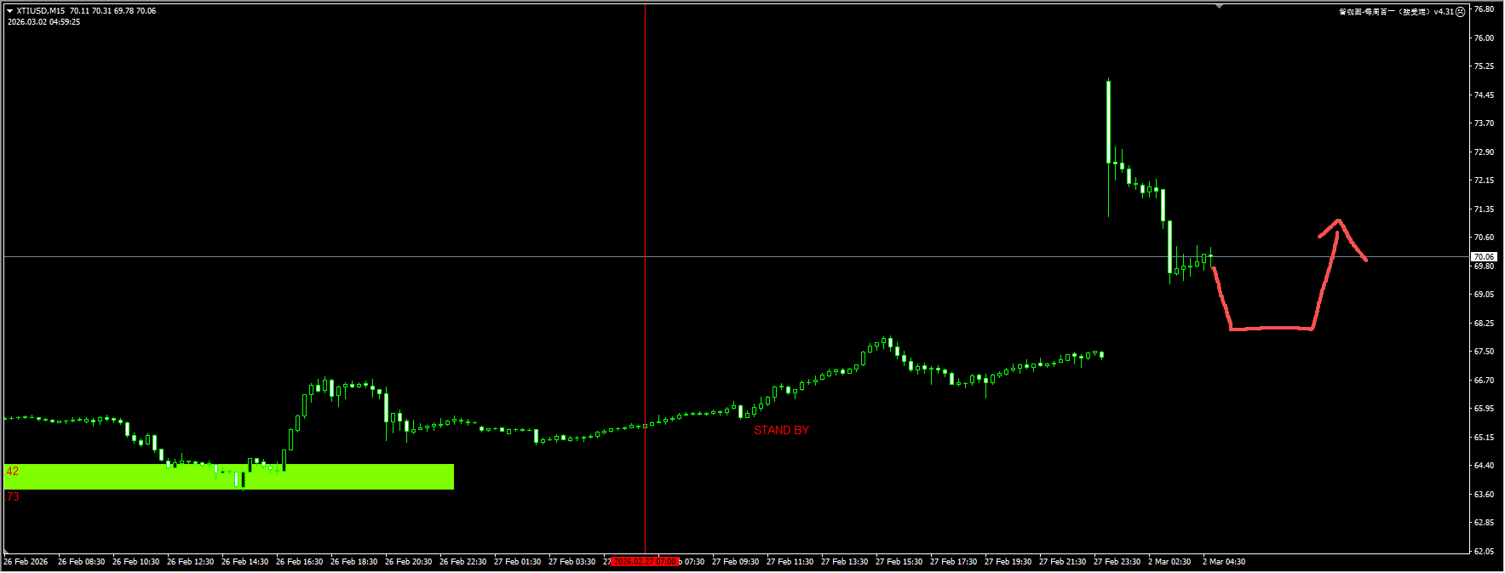Viewport: 1505px width, 573px height.
Task: Click the 76.00 level on price scale
Action: [x=1484, y=38]
